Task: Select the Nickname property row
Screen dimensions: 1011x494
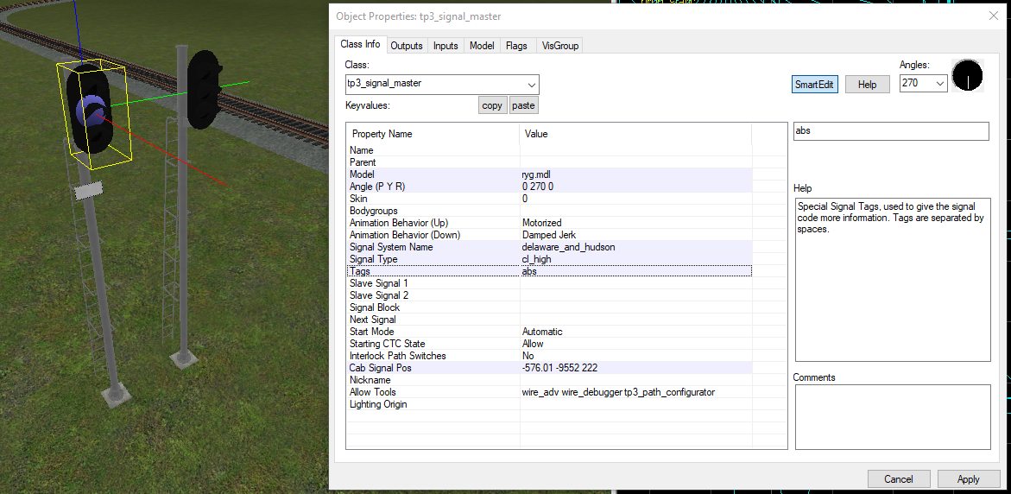Action: coord(549,380)
